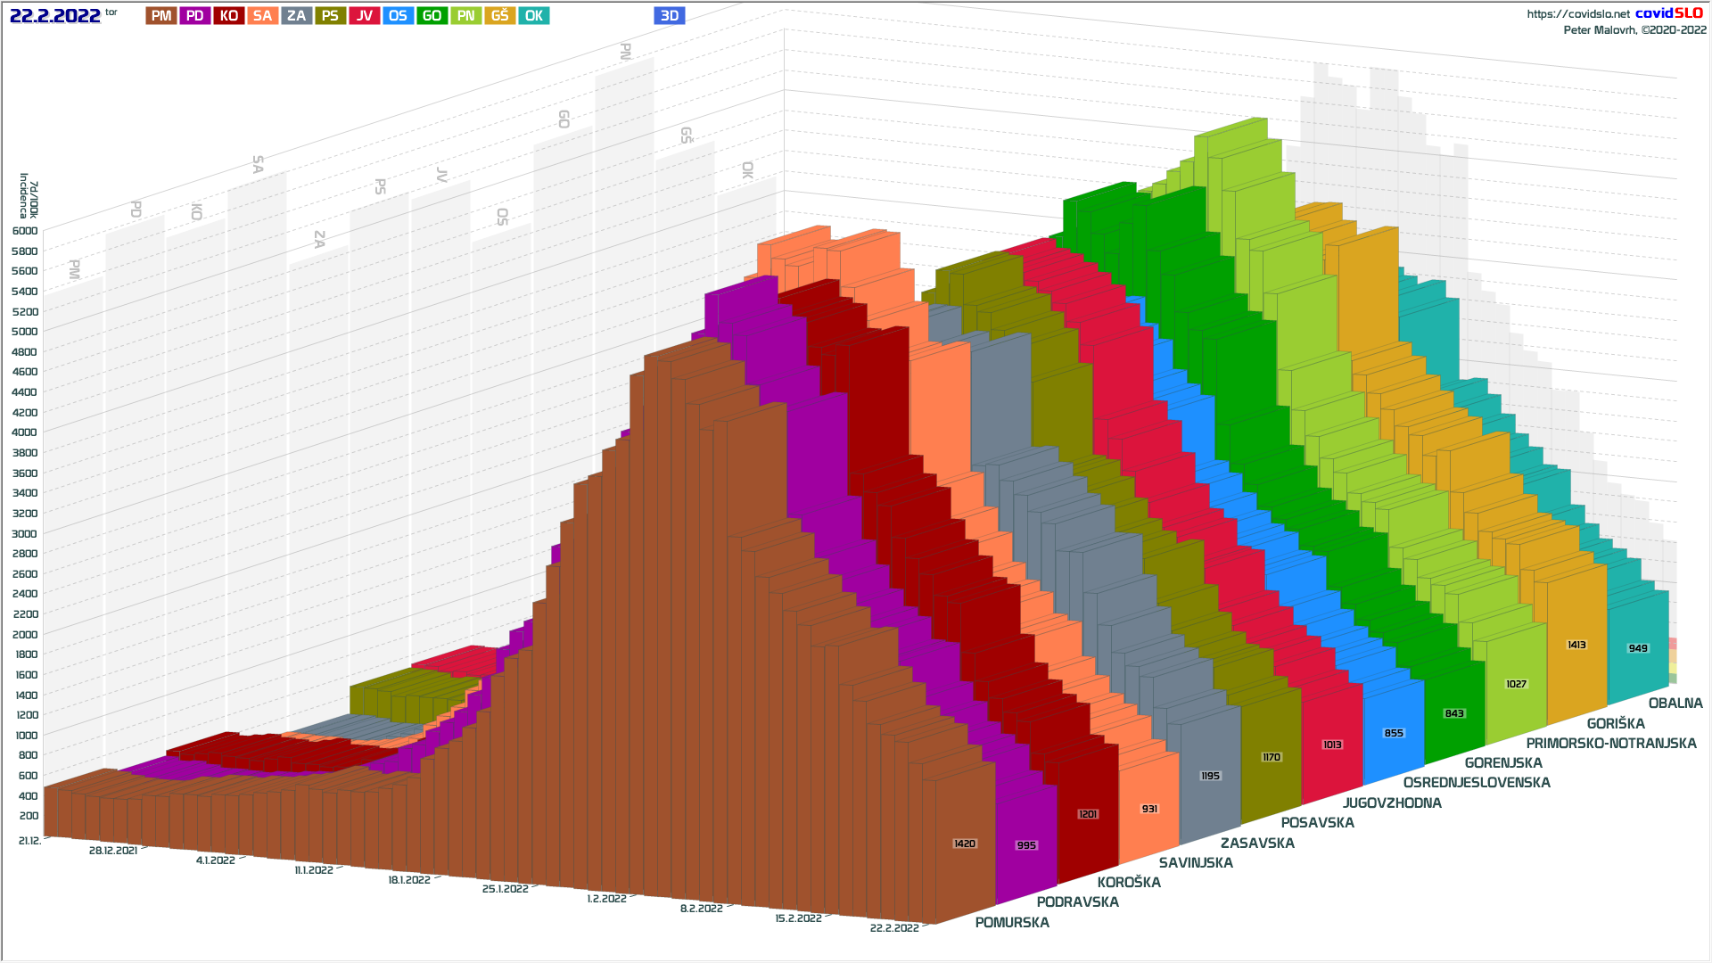Click the OS blue legend button
This screenshot has height=963, width=1712.
tap(398, 16)
